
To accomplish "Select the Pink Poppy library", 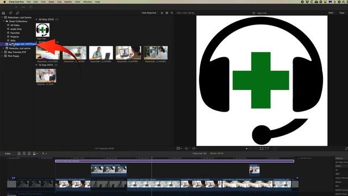I will [13, 56].
